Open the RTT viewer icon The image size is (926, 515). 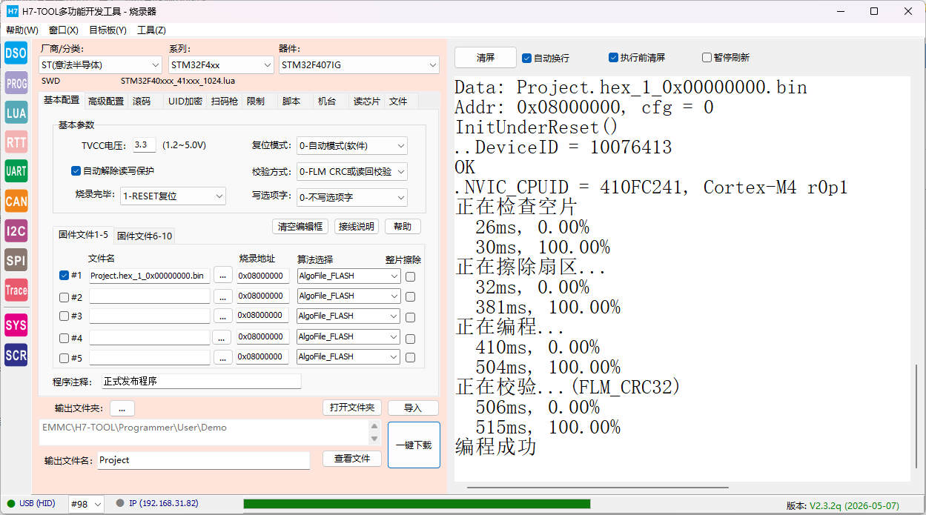16,142
